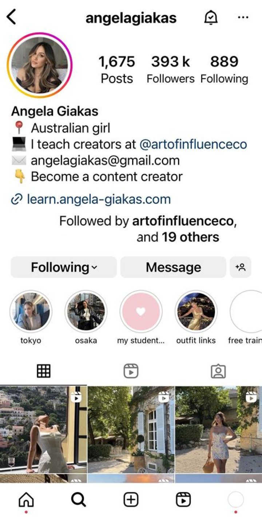This screenshot has height=517, width=262.
Task: Open the tokyo story highlight
Action: point(31,312)
